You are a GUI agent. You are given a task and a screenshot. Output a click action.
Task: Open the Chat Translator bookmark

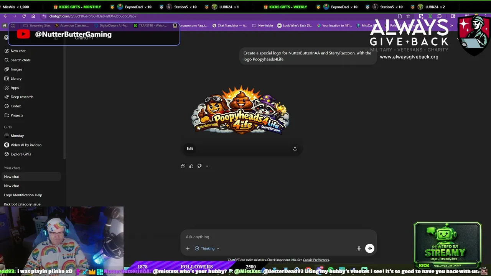pyautogui.click(x=230, y=26)
